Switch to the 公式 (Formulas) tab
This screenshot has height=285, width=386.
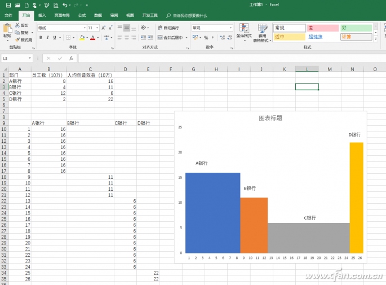tap(82, 15)
